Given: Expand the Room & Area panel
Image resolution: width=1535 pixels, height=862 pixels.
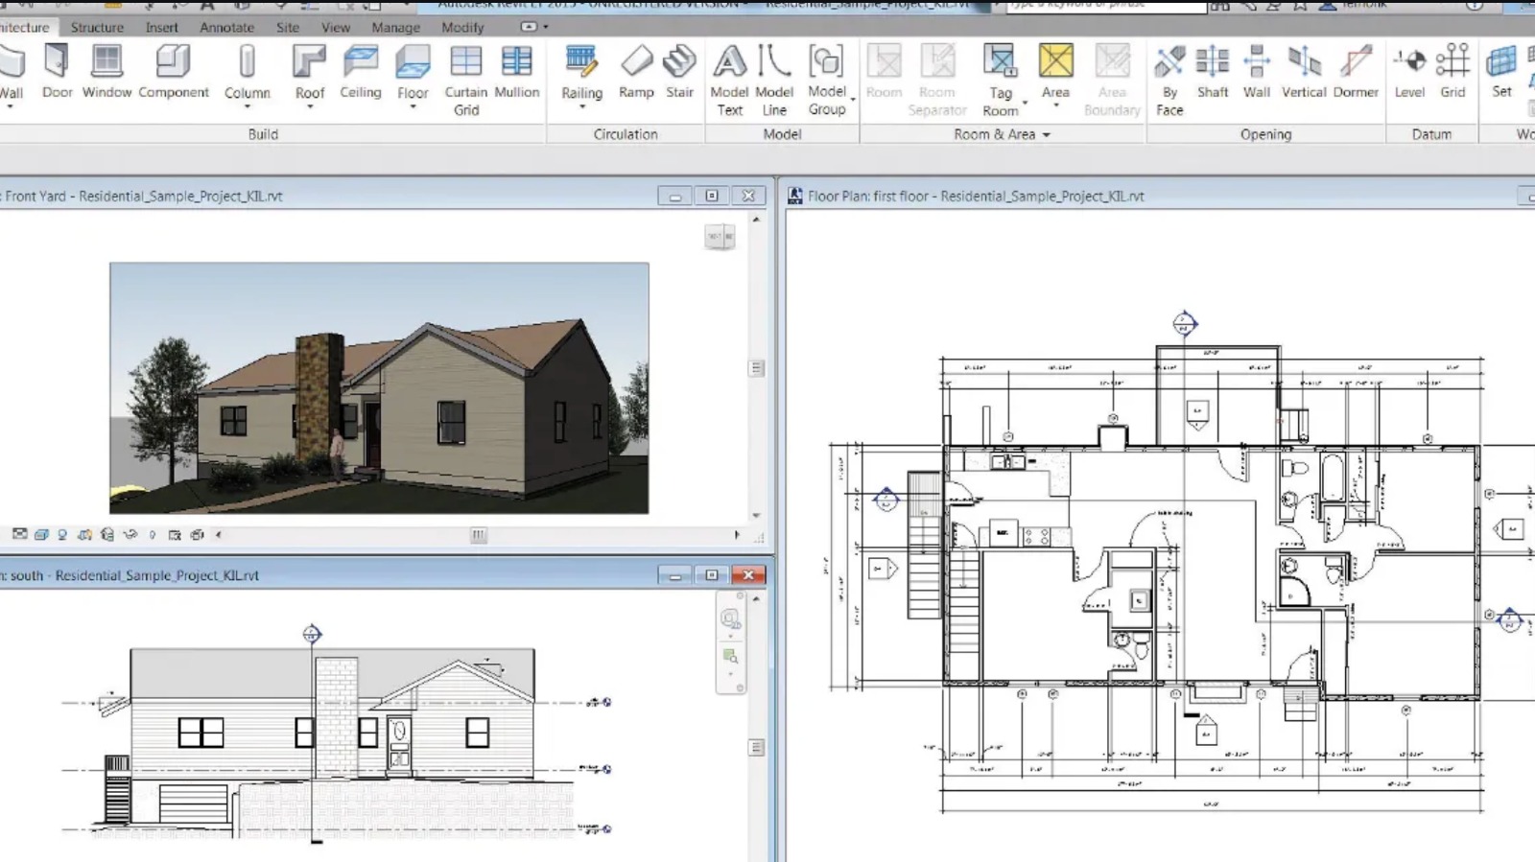Looking at the screenshot, I should [1002, 134].
